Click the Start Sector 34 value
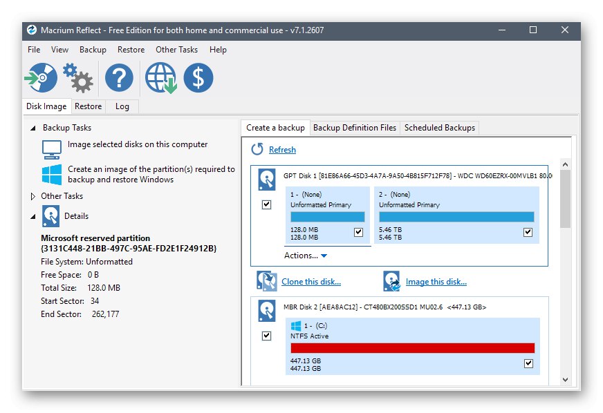 [x=95, y=301]
